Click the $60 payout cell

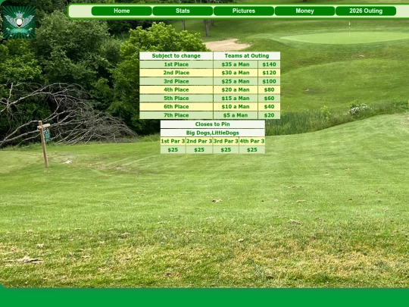[x=269, y=99]
